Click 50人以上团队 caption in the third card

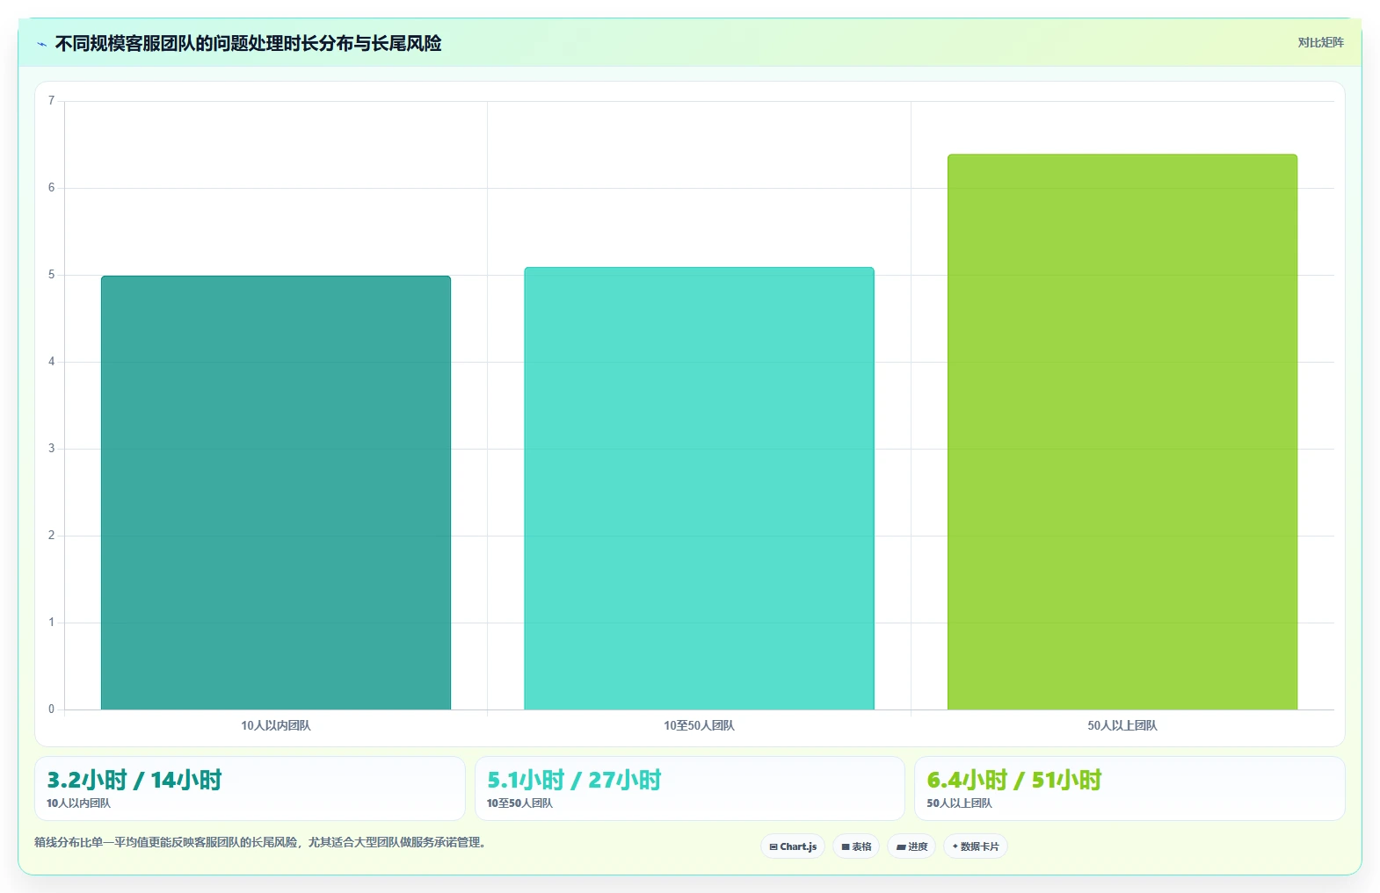click(959, 803)
